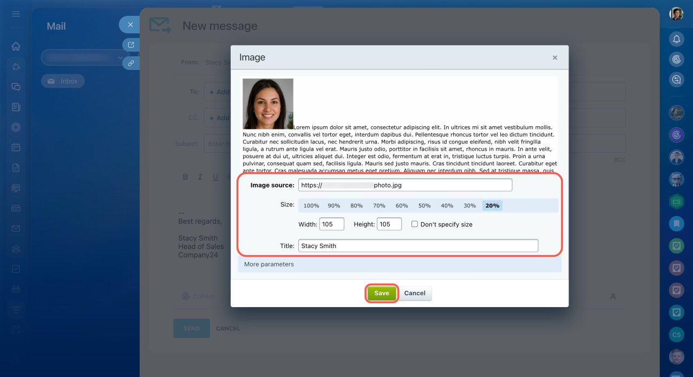
Task: Click the Title field with Stacy Smith
Action: point(418,246)
